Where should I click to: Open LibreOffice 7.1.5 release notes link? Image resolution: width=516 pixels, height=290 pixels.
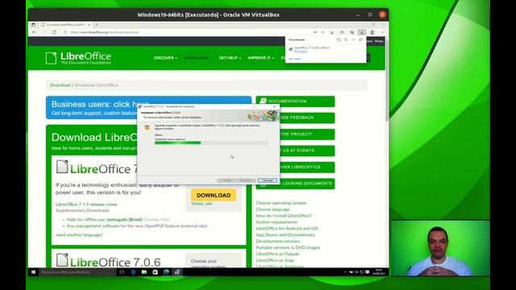point(86,205)
